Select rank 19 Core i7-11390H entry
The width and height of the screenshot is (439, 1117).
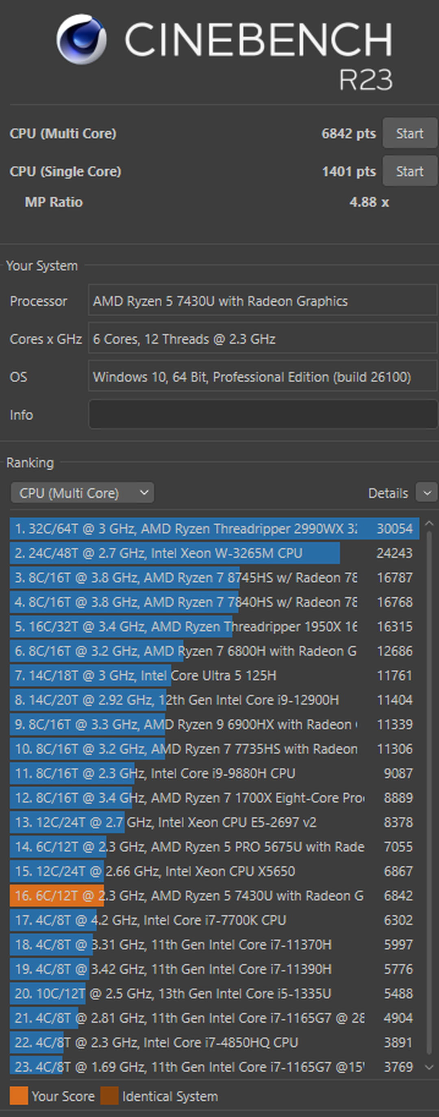click(x=214, y=969)
